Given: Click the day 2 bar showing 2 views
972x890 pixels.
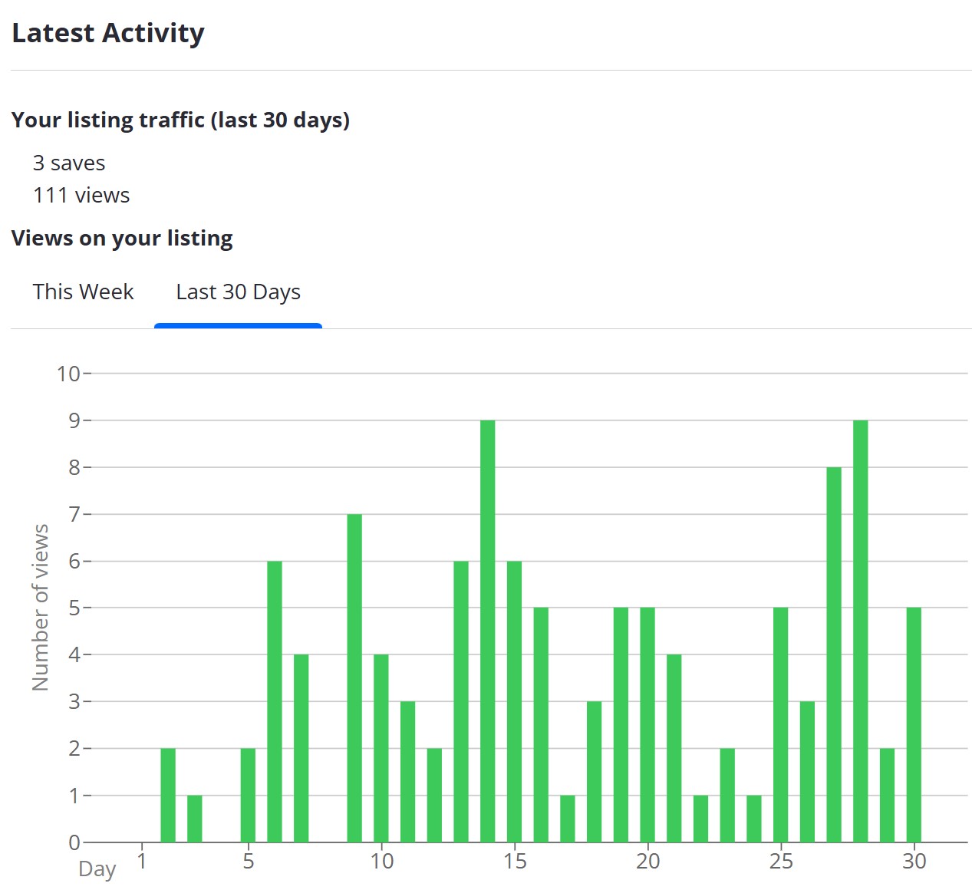Looking at the screenshot, I should click(168, 796).
